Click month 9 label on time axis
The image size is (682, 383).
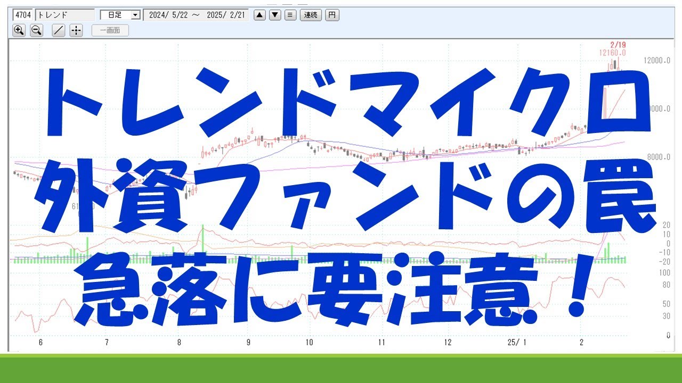(x=248, y=343)
